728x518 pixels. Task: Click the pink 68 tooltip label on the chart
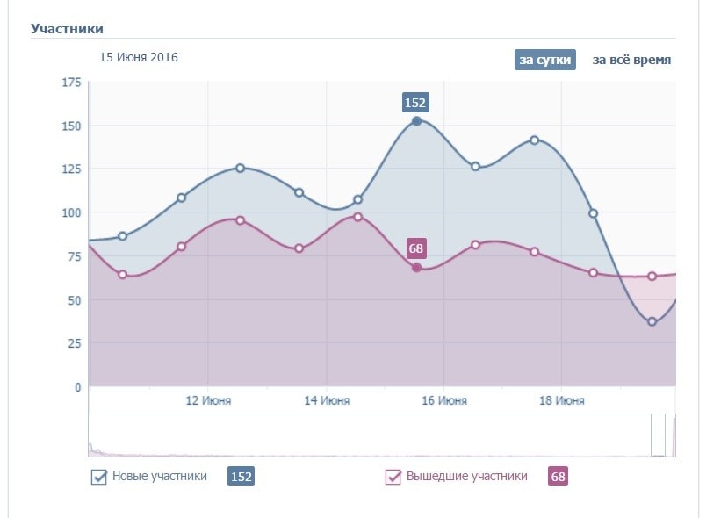(x=417, y=248)
